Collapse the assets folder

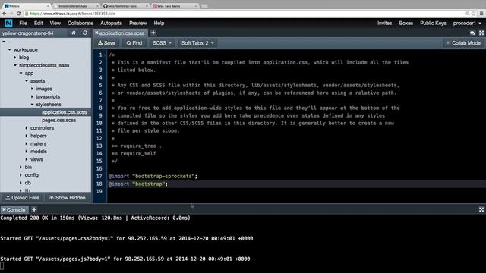[x=27, y=81]
